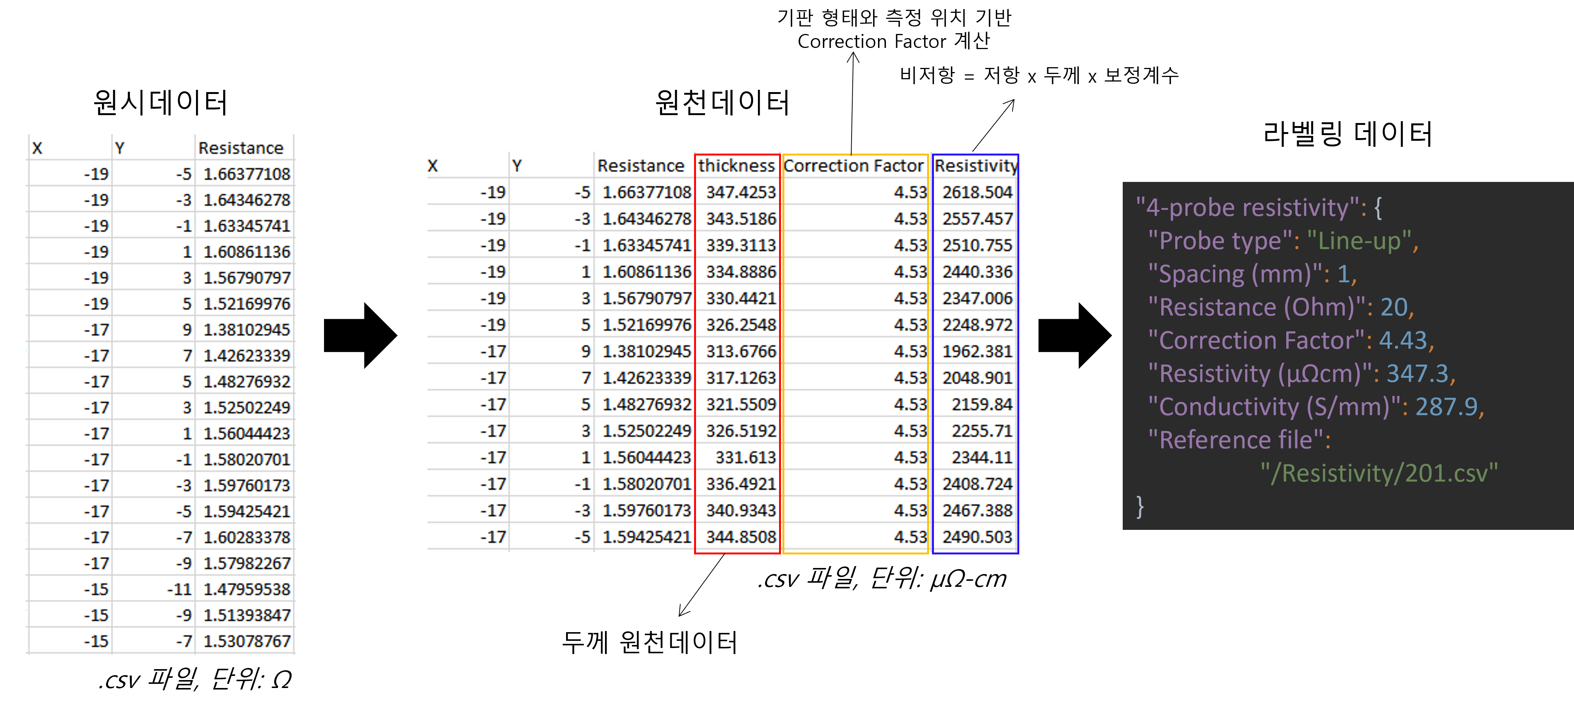1574x708 pixels.
Task: Click the "4-probe resistivity" JSON key
Action: coord(1247,208)
